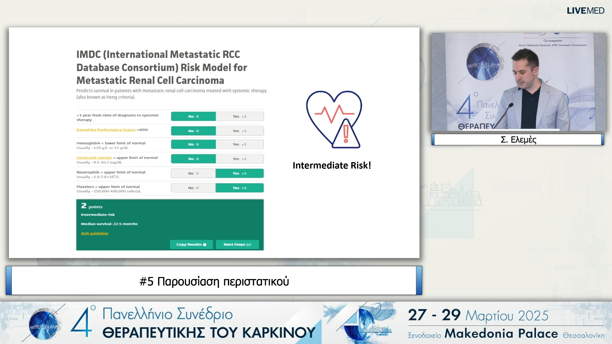Open the Corrected calcium link
This screenshot has height=344, width=612.
pos(94,158)
